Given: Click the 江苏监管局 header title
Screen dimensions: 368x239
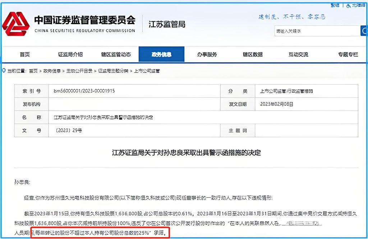Looking at the screenshot, I should [167, 24].
